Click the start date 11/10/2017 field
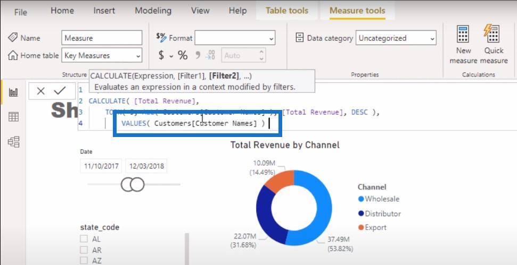 (101, 166)
